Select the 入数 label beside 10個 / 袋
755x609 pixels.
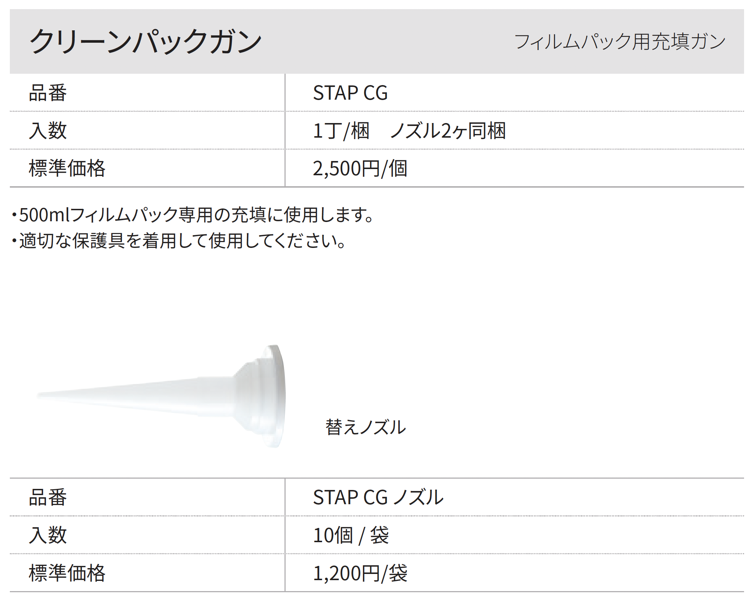click(48, 535)
